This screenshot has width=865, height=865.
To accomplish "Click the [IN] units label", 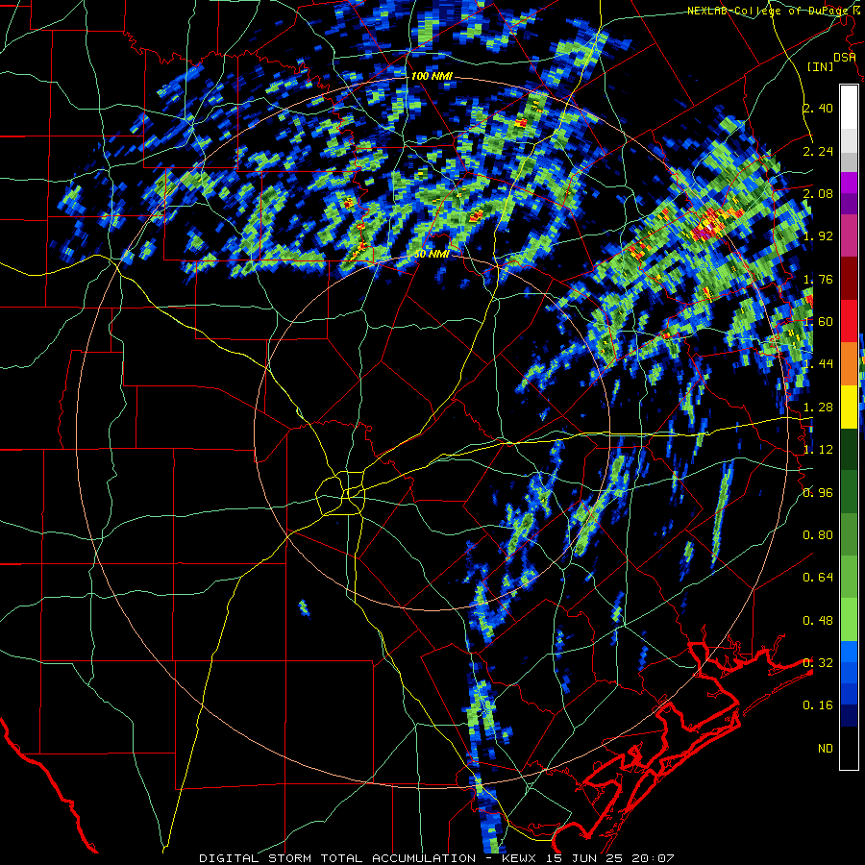I will [x=821, y=66].
